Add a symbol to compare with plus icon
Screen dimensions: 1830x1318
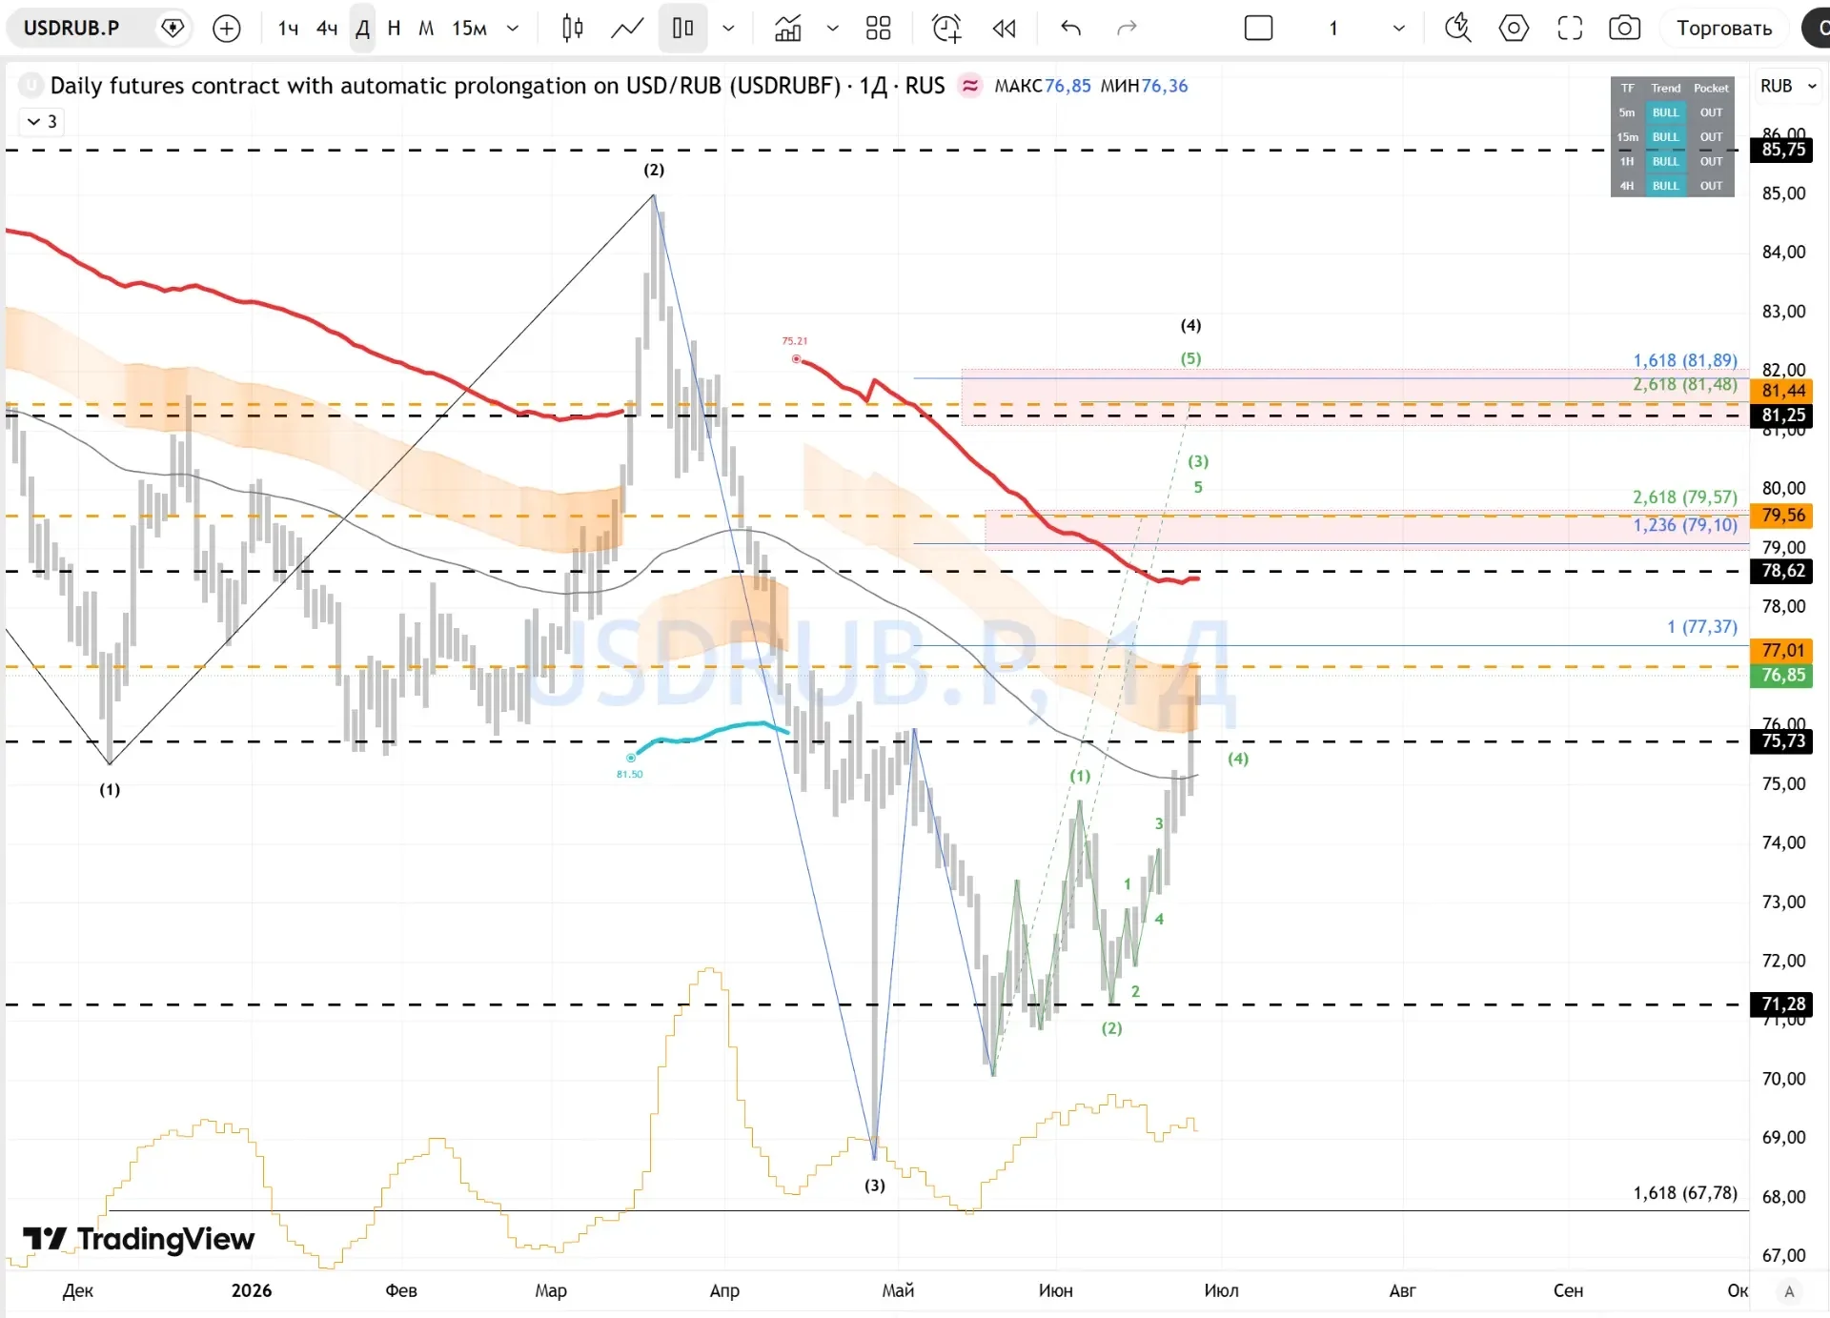pos(227,29)
